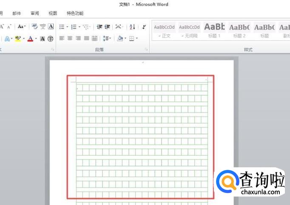Apply Distributed alignment
290x205 pixels.
[x=94, y=38]
